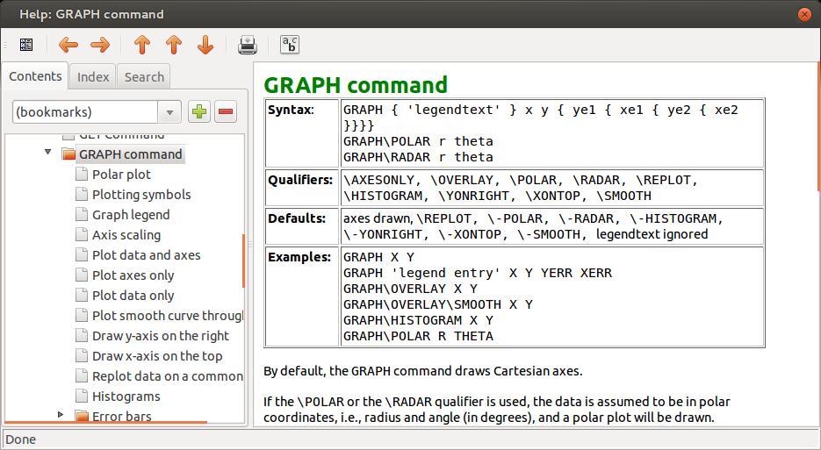Remove the current bookmark with the minus button
Viewport: 821px width, 450px height.
coord(226,111)
